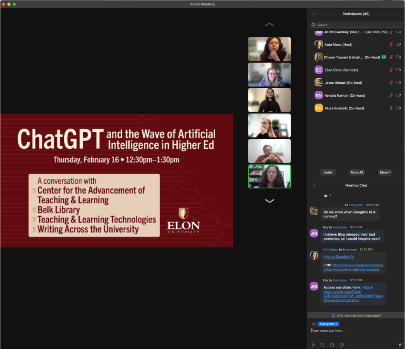Click Dhvani Toprani's green screen share indicator
This screenshot has width=405, height=349.
(384, 57)
